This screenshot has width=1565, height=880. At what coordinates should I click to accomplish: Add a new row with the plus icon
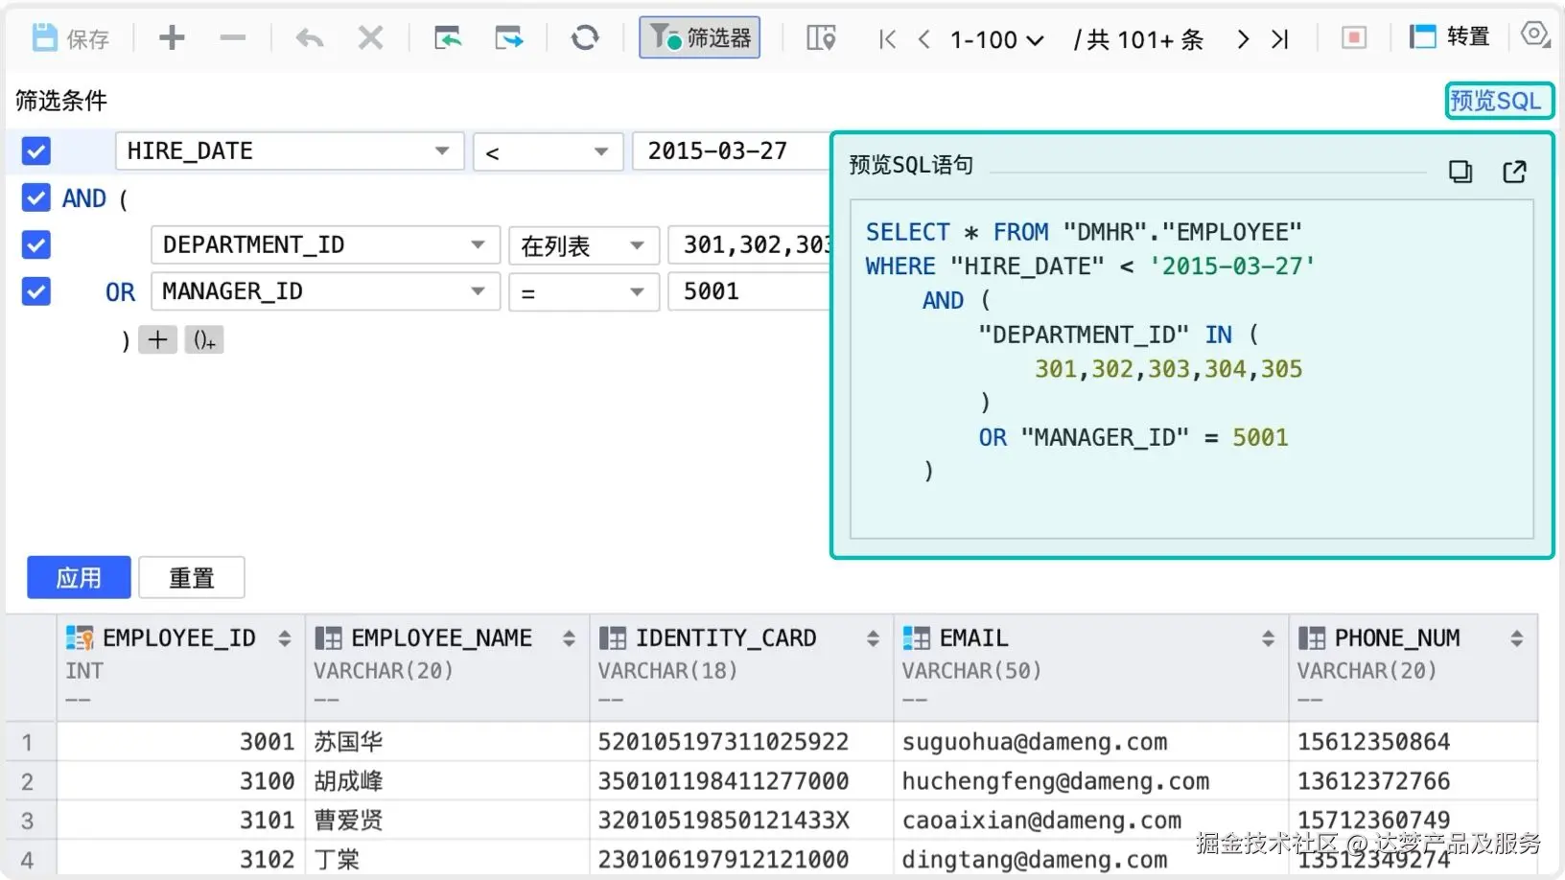tap(172, 38)
